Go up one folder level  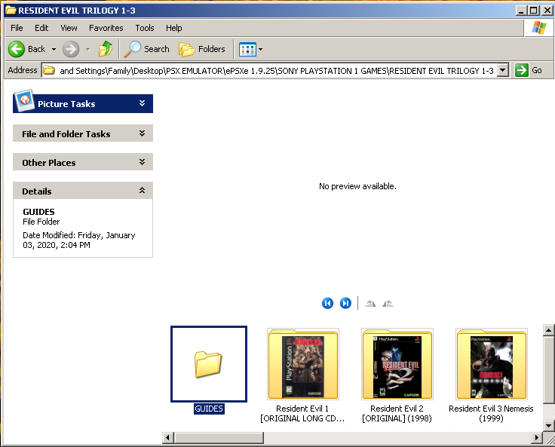[105, 49]
